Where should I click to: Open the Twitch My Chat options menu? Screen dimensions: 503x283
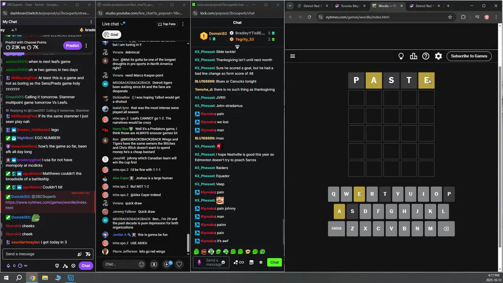(x=91, y=22)
